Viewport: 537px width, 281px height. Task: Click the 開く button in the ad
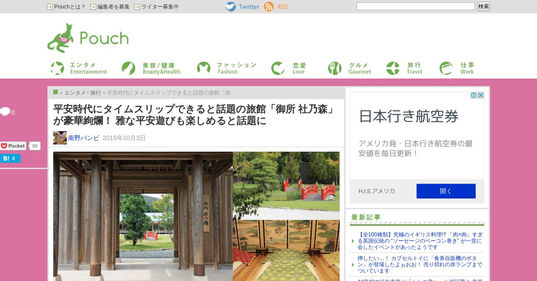(x=446, y=191)
